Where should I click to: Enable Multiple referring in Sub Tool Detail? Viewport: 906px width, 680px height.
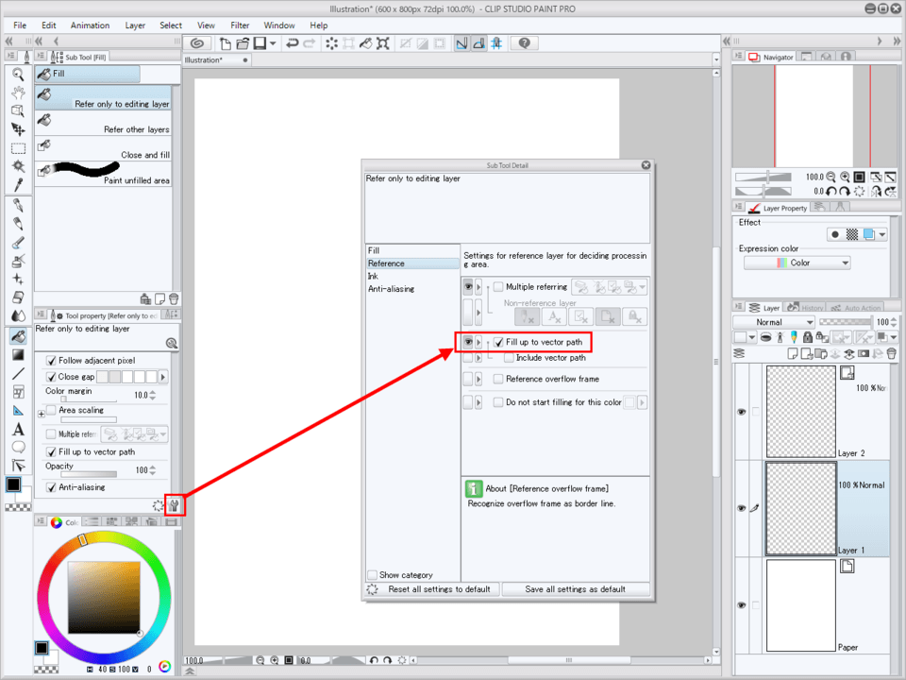[x=498, y=287]
